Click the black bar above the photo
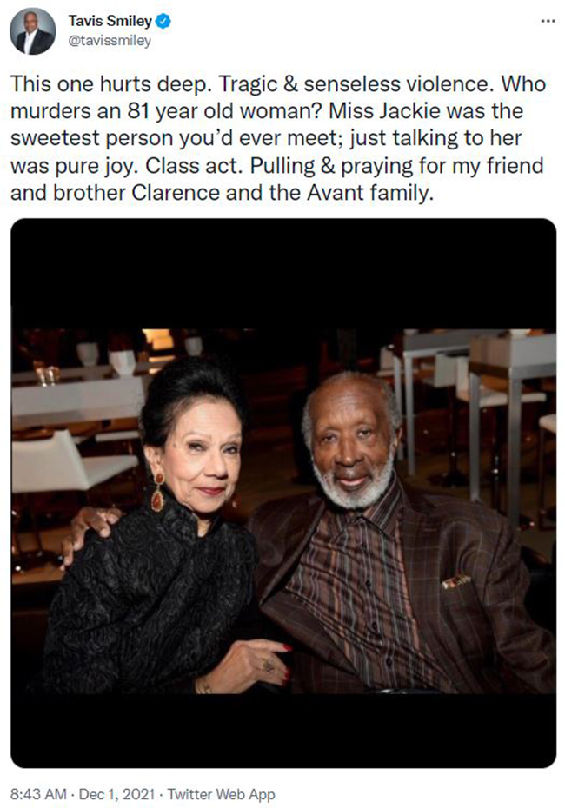Image resolution: width=565 pixels, height=808 pixels. 283,274
